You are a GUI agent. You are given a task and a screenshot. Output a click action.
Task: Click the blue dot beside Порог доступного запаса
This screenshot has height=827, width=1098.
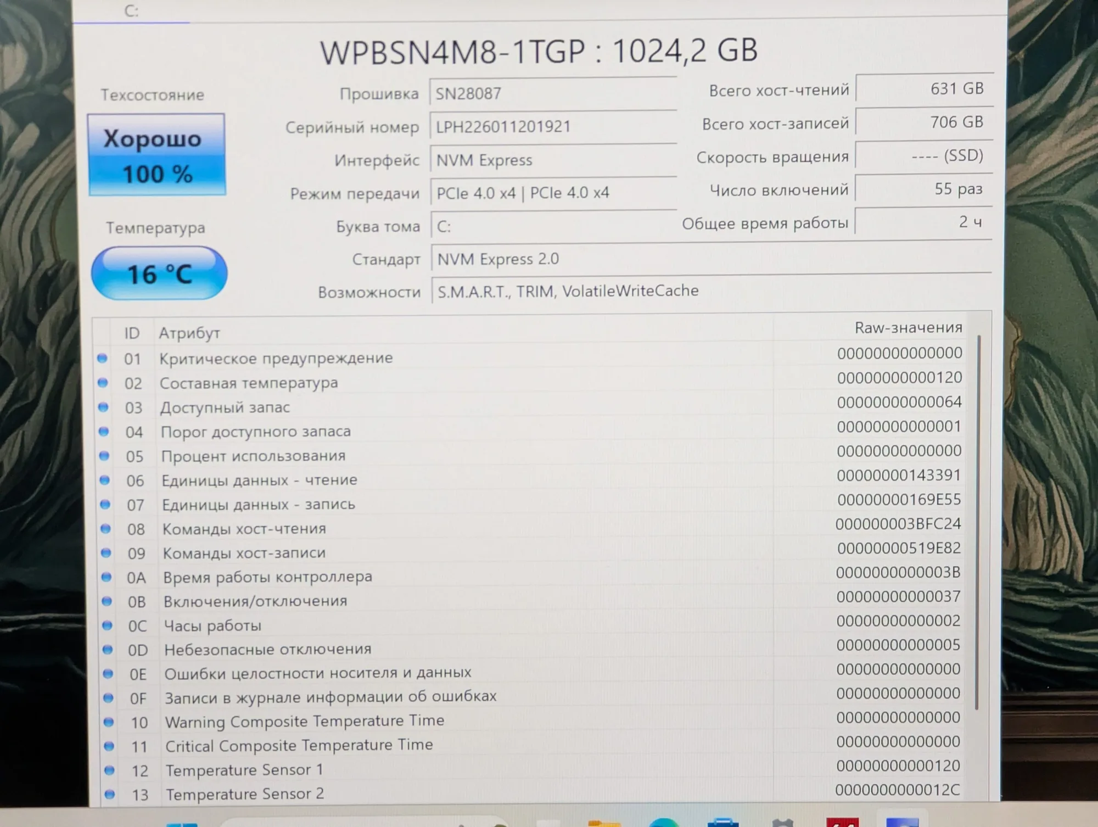pos(104,432)
